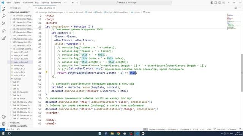This screenshot has height=136, width=243.
Task: Open the Search view in activity bar
Action: pos(3,16)
